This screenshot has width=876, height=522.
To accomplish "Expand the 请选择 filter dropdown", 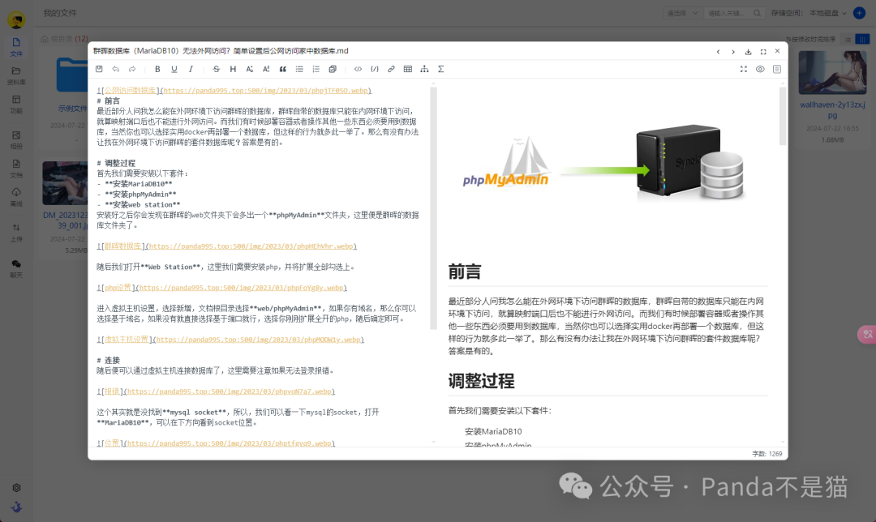I will coord(682,13).
